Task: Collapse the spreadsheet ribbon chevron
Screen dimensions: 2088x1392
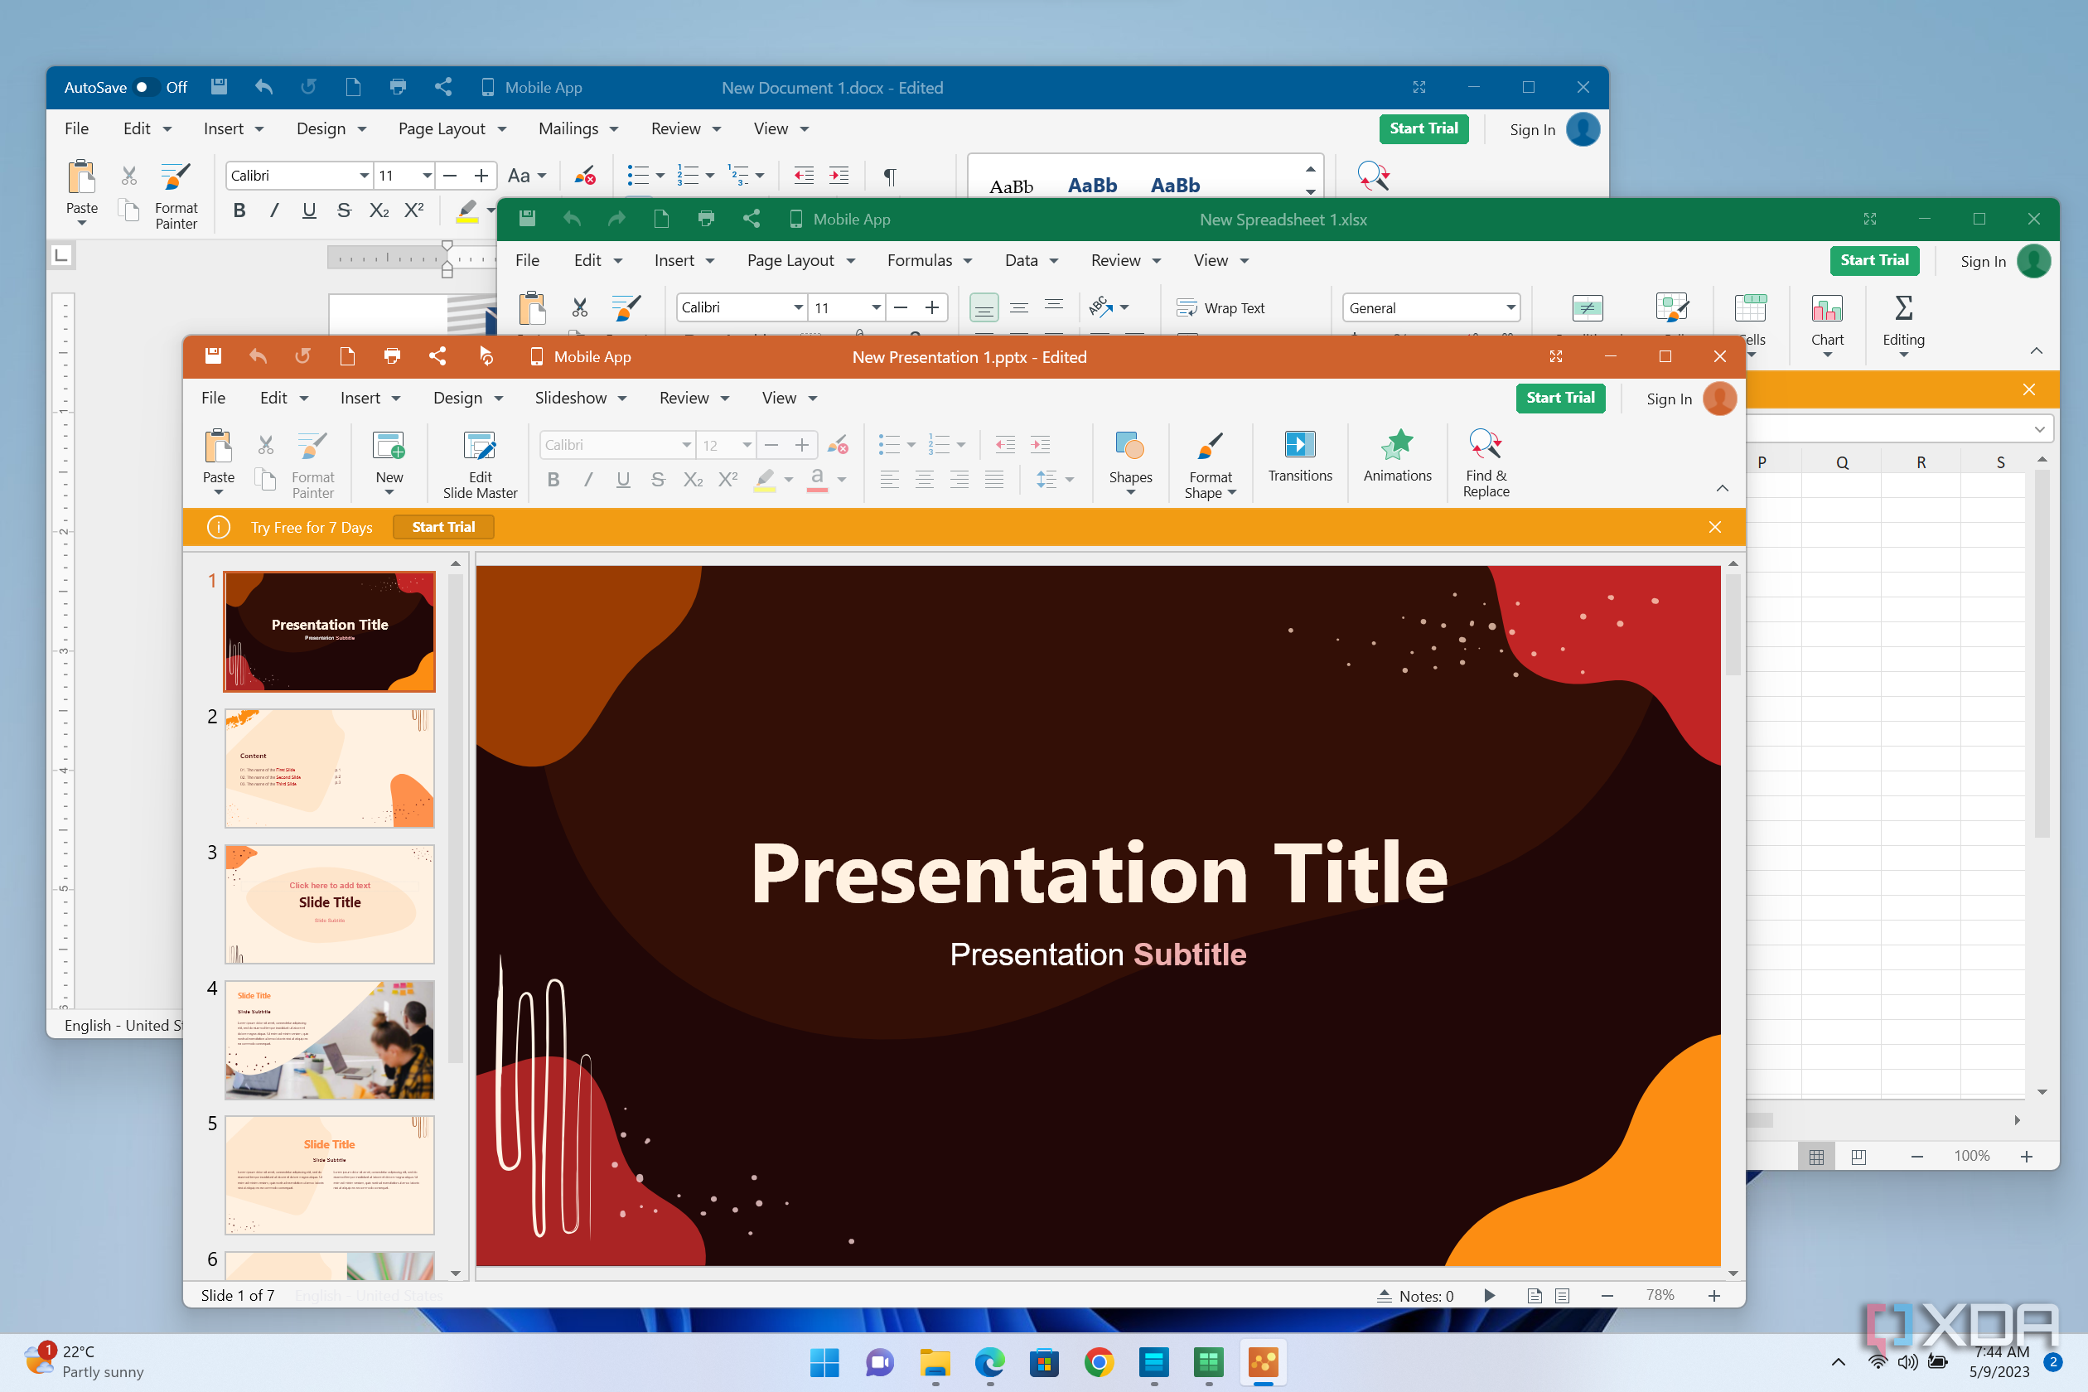Action: (x=2037, y=350)
